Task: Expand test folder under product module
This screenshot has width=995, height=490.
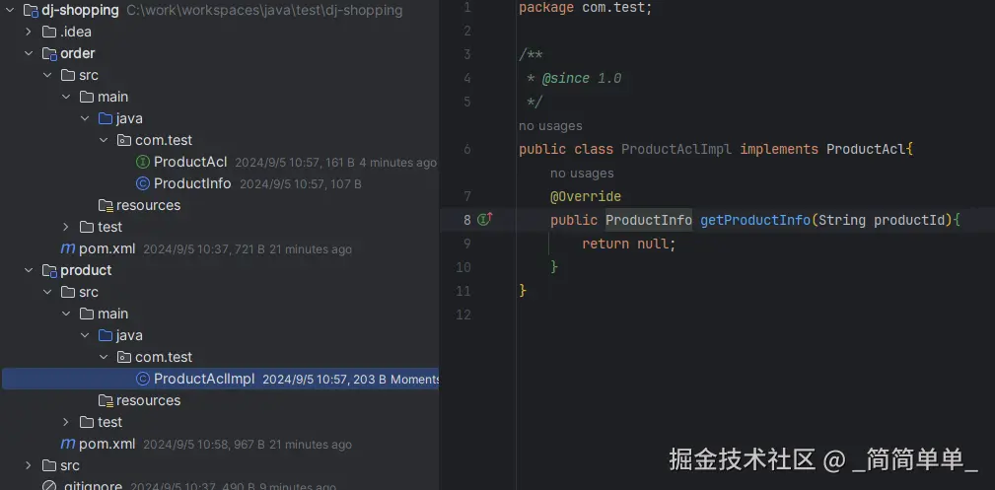Action: click(66, 422)
